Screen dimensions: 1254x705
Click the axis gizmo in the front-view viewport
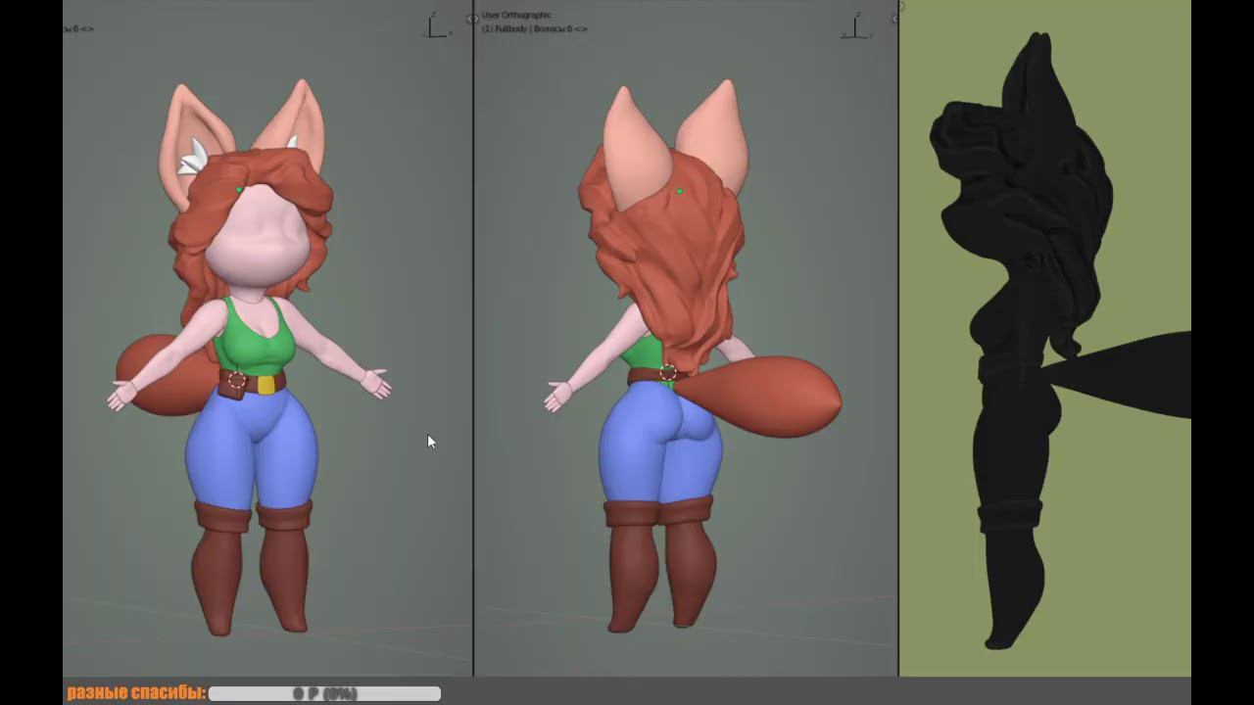[x=436, y=26]
